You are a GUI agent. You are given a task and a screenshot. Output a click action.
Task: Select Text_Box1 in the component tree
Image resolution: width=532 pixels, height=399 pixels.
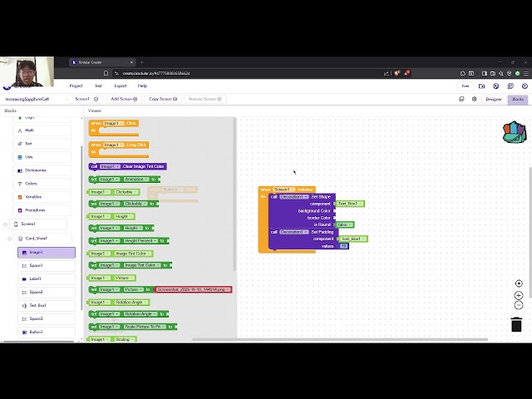coord(47,305)
